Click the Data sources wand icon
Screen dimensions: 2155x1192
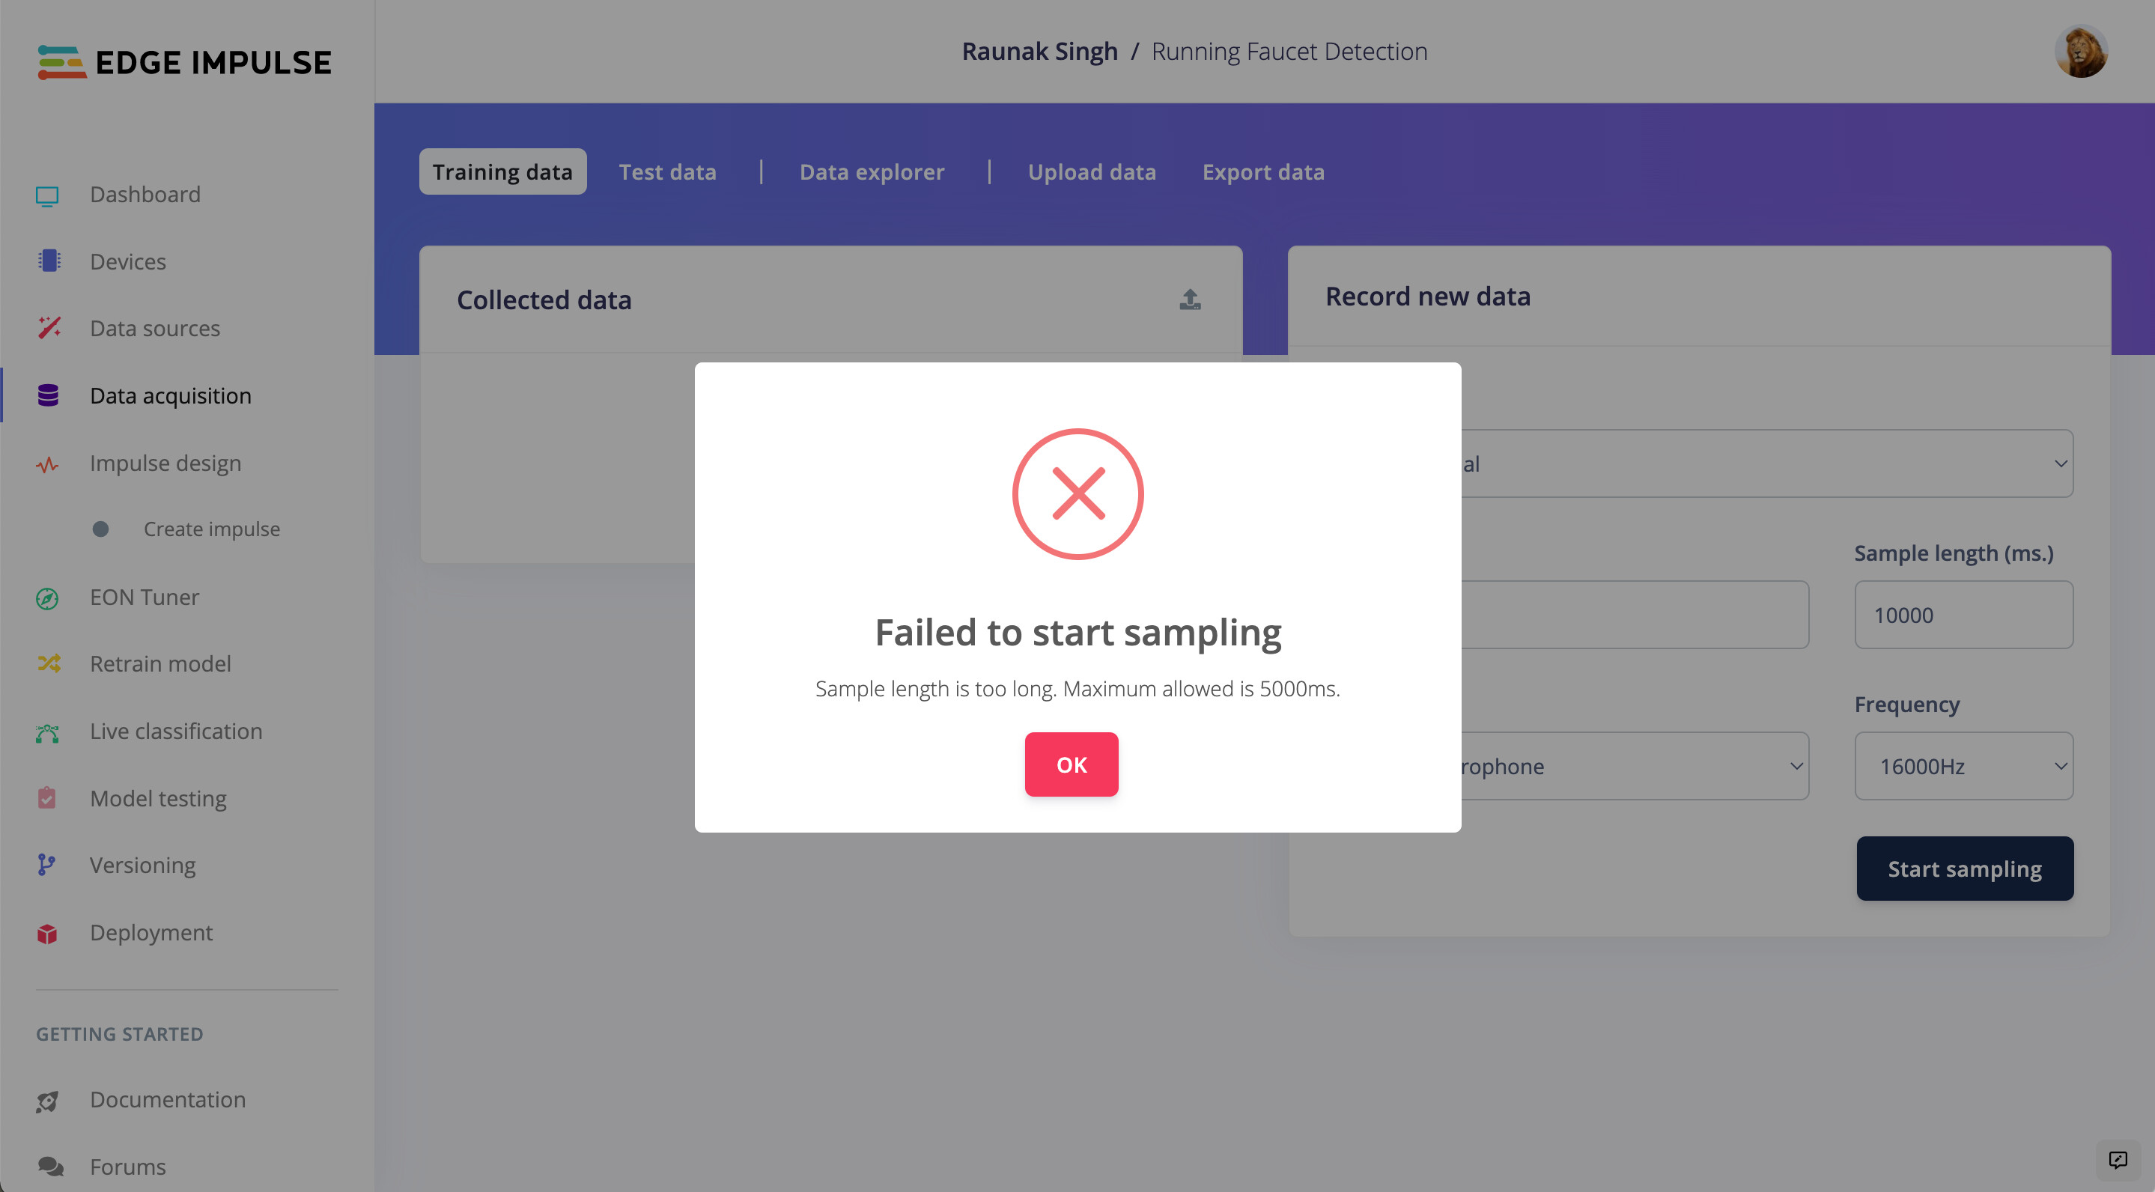[49, 328]
